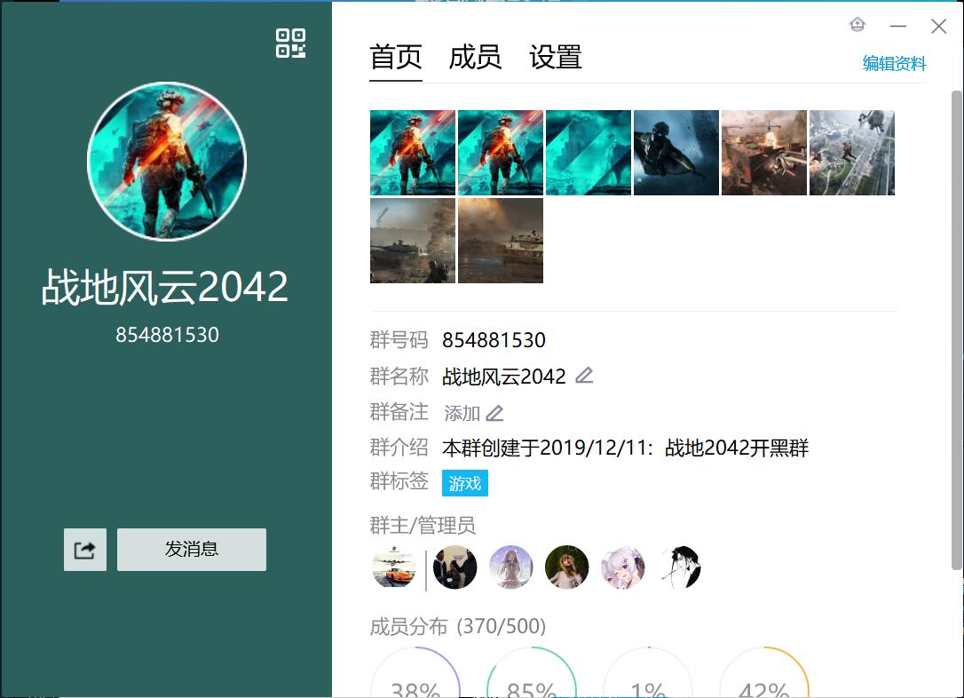Open the hovercraft explosion album photo

pyautogui.click(x=501, y=241)
